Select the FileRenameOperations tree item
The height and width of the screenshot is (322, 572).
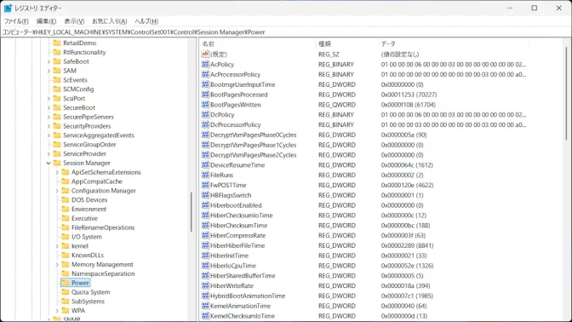point(103,227)
